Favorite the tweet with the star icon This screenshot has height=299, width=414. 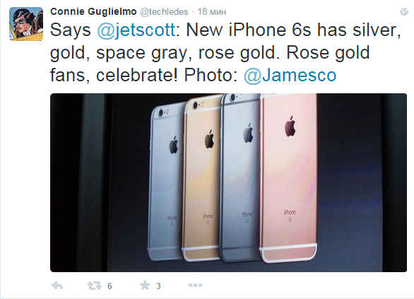[145, 286]
